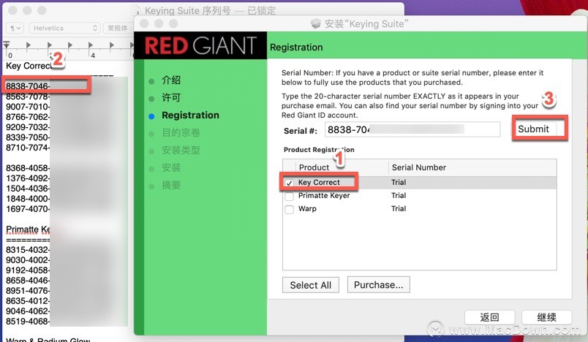Select the 安装 installer step
The image size is (588, 342).
(x=170, y=168)
